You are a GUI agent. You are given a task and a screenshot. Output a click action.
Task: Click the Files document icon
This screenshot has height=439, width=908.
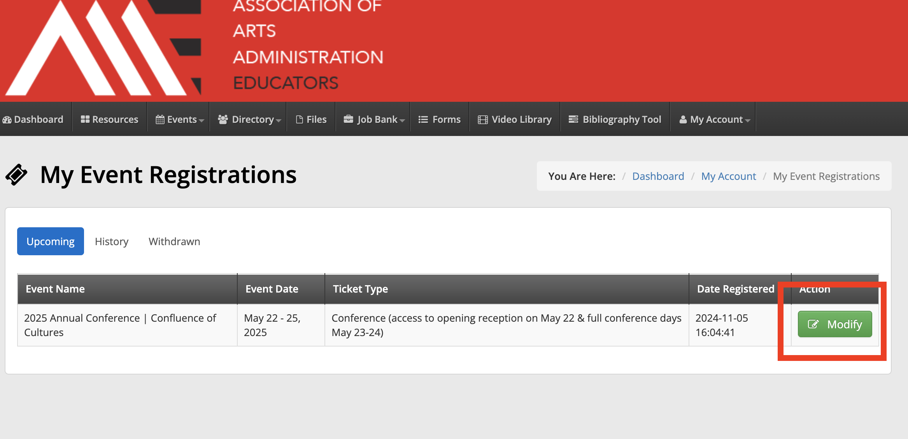300,119
